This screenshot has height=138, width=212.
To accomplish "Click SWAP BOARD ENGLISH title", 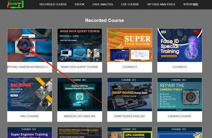I will pos(130,116).
